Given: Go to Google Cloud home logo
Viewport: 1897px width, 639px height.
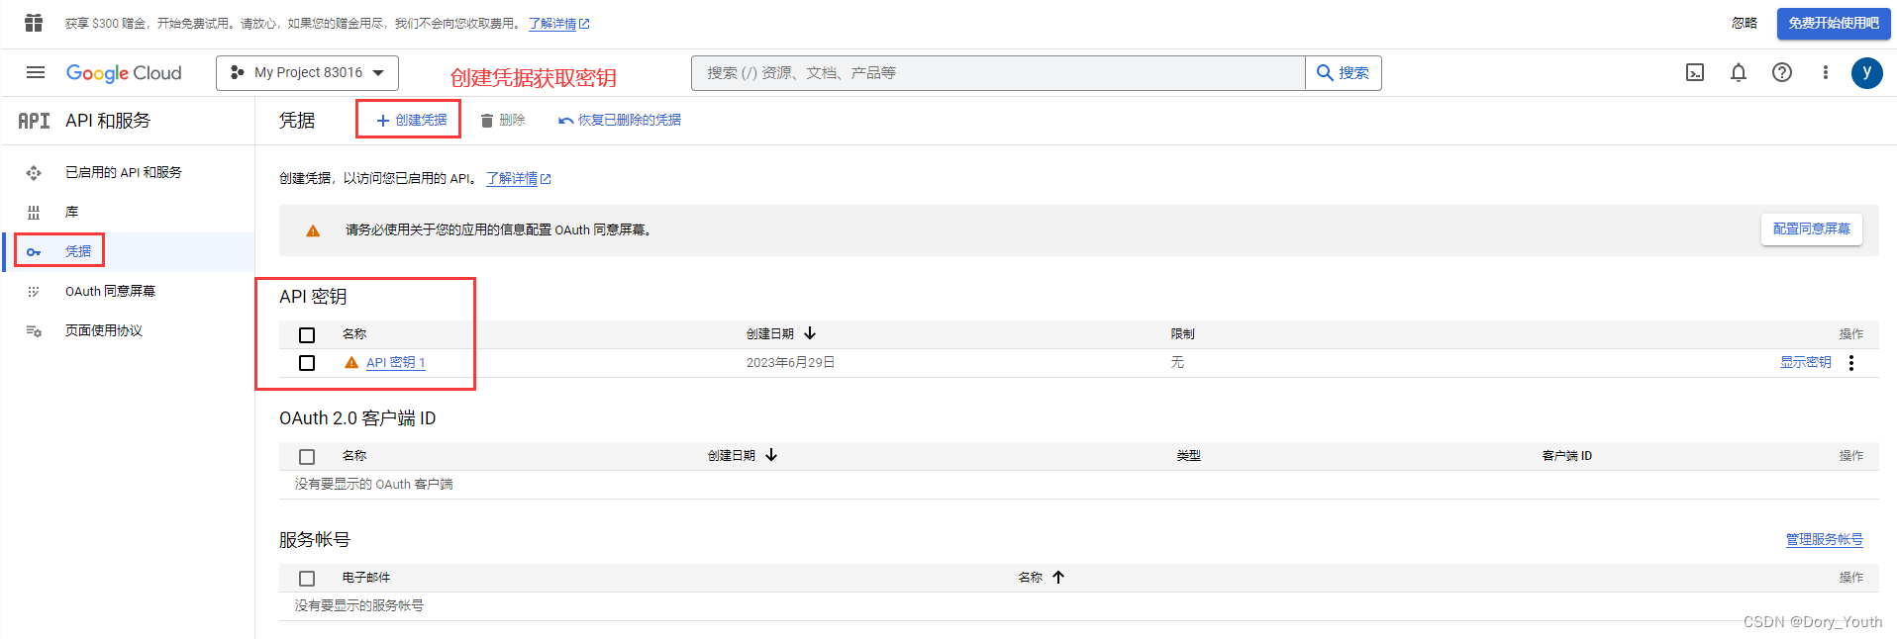Looking at the screenshot, I should coord(124,73).
